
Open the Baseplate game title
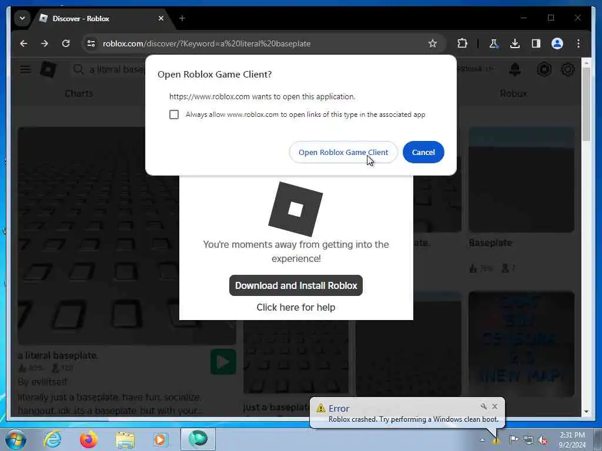(490, 243)
